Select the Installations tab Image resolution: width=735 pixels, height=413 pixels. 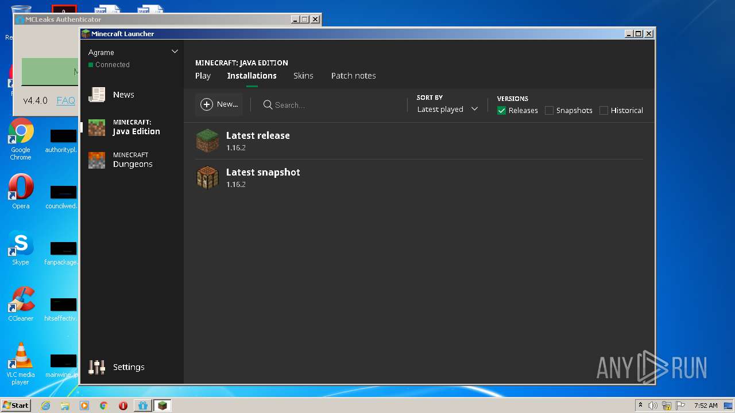[252, 76]
